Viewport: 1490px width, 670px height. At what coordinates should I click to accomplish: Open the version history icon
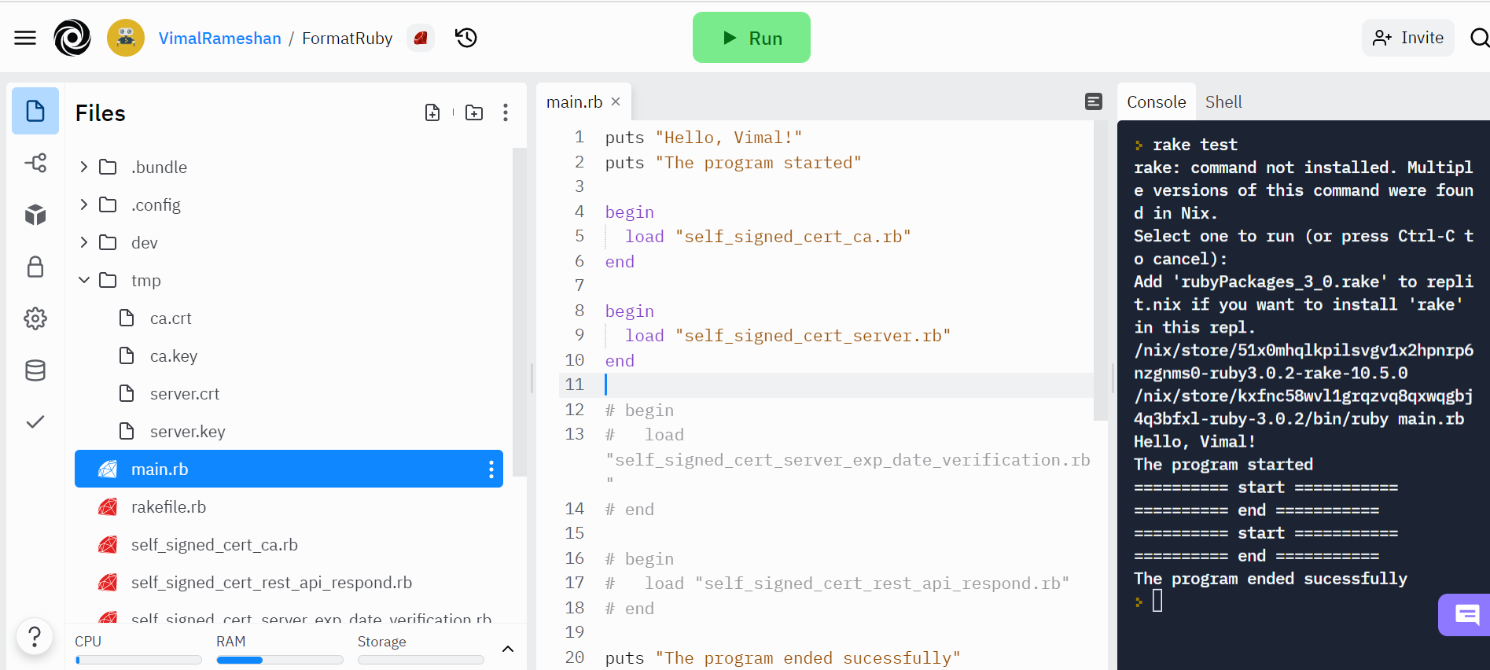click(x=466, y=38)
